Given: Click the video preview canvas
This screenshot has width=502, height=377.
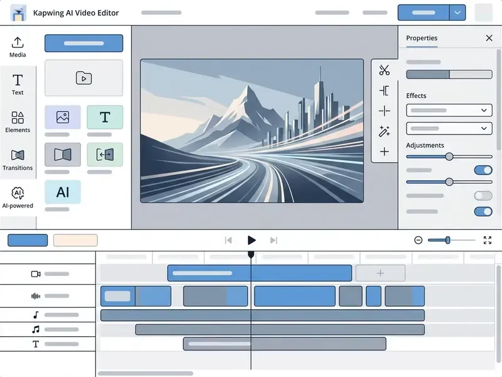Looking at the screenshot, I should 252,131.
